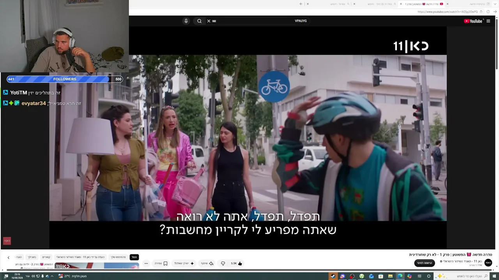
Task: Advance the filter chips with the chevron arrow
Action: [x=8, y=257]
